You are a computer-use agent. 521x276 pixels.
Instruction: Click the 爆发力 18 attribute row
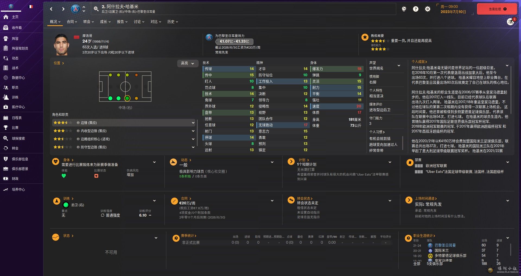point(337,69)
